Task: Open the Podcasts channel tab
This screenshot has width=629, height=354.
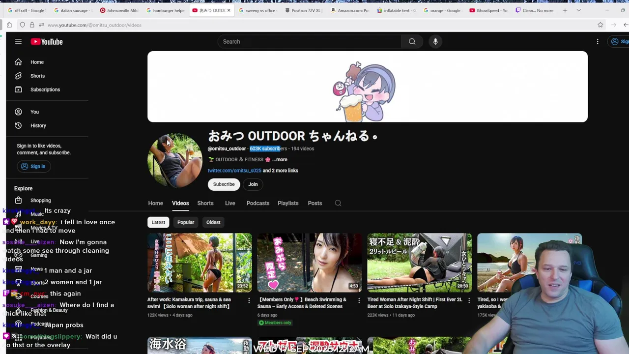Action: tap(258, 203)
